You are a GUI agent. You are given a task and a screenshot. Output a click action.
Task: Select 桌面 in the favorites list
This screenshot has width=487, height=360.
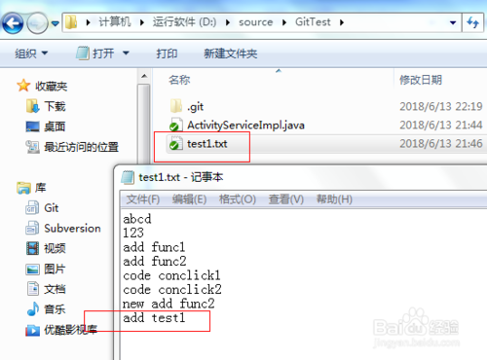click(46, 126)
